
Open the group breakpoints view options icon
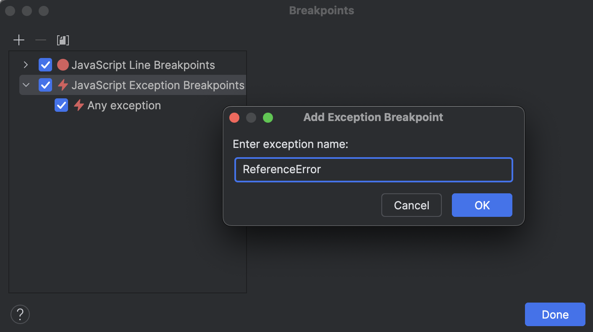click(63, 40)
